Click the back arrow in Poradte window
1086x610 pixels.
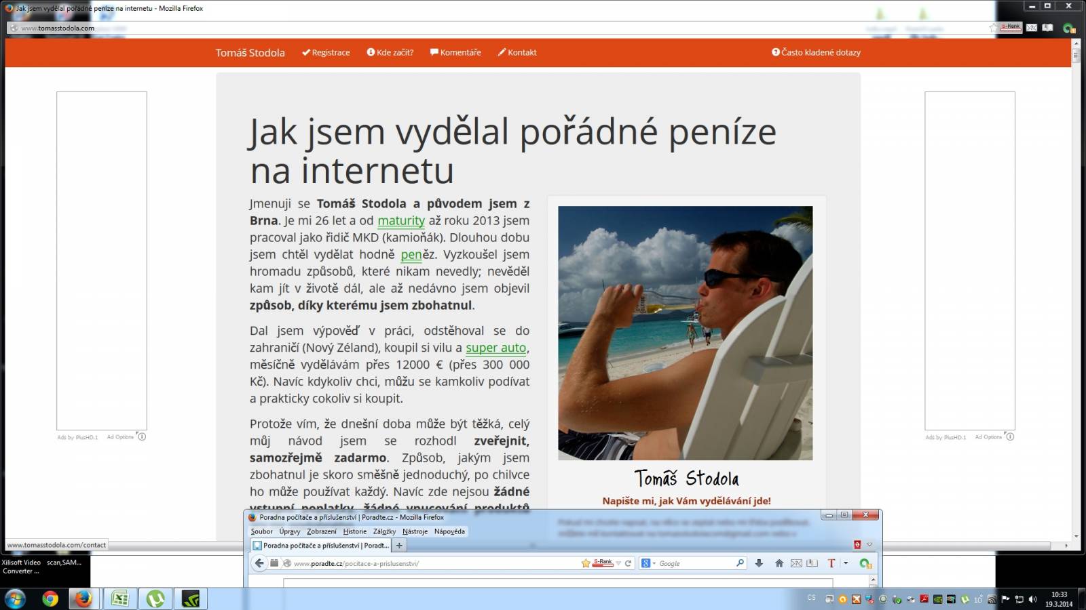click(259, 563)
